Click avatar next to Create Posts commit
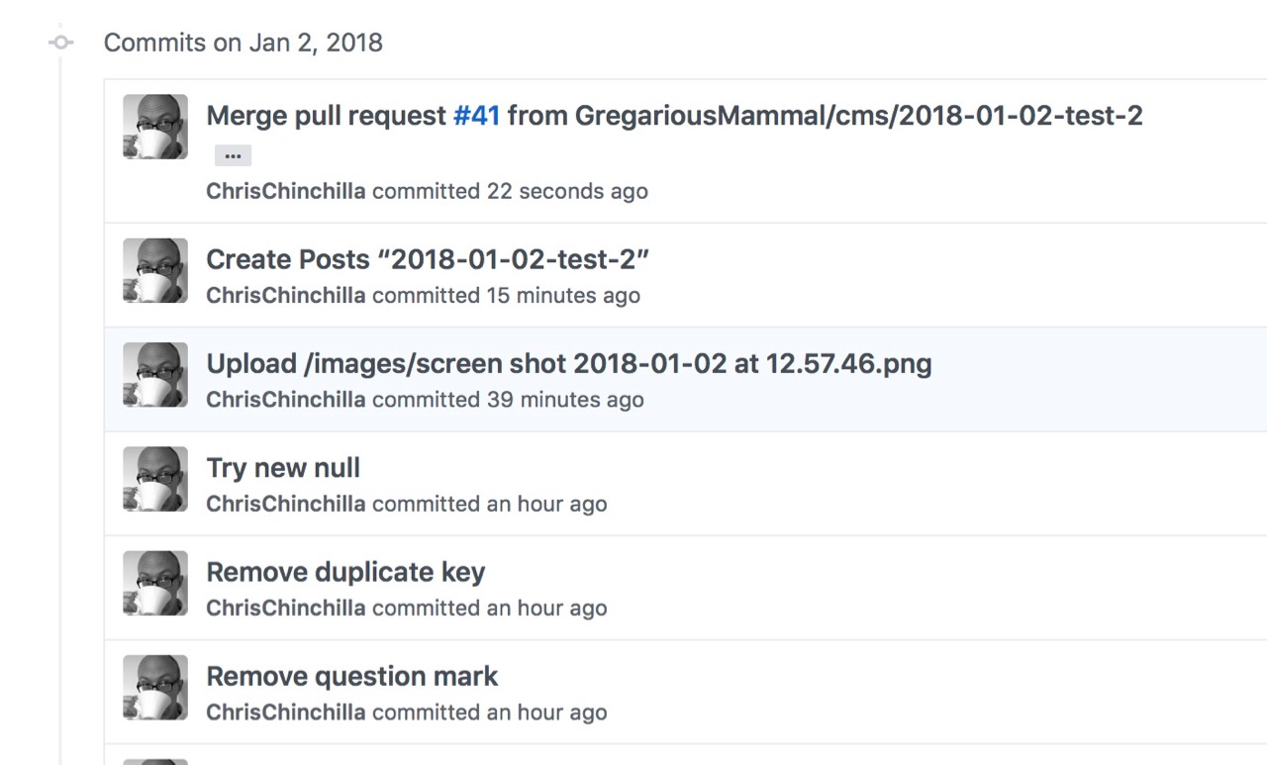The height and width of the screenshot is (765, 1267). (x=155, y=270)
